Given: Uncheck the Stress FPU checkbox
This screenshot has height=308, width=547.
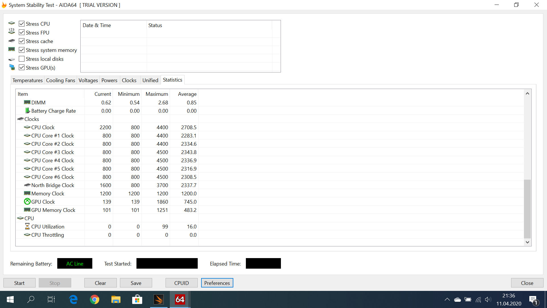Looking at the screenshot, I should click(x=22, y=33).
